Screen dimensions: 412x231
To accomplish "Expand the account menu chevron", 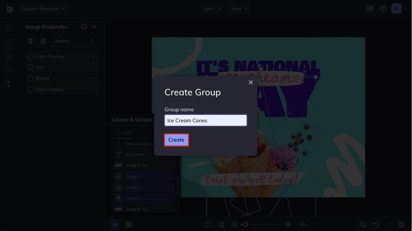I will pos(405,9).
